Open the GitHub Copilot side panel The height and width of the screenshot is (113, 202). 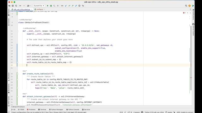click(193, 30)
